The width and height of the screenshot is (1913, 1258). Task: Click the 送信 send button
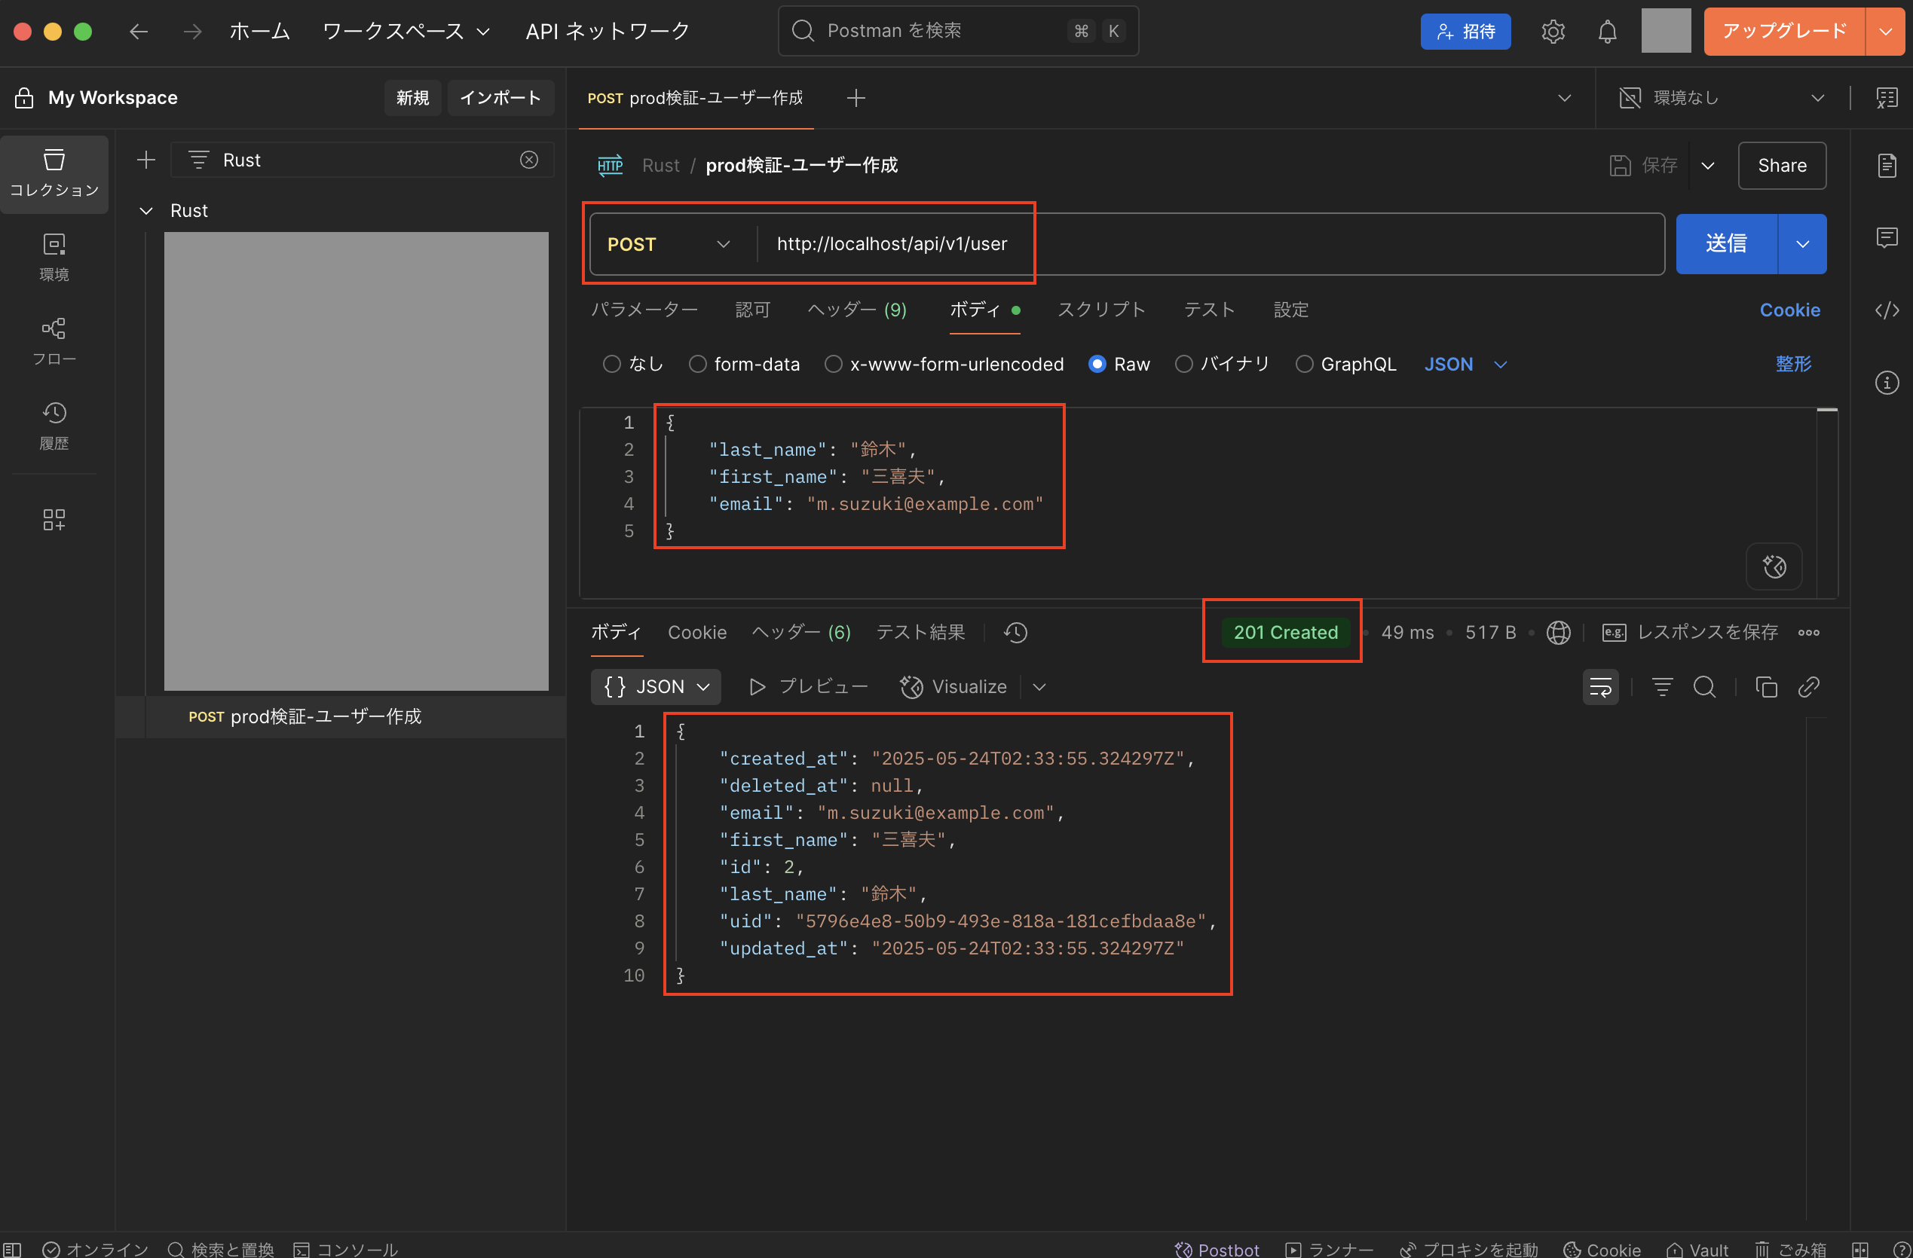1727,244
